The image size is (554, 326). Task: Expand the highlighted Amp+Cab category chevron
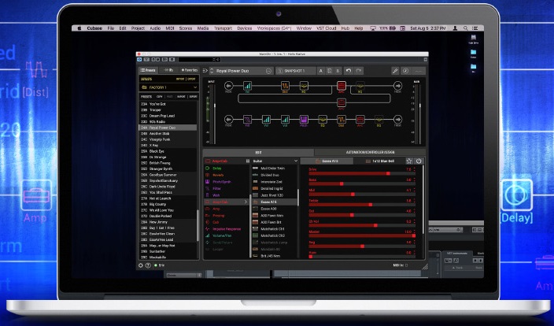coord(246,202)
